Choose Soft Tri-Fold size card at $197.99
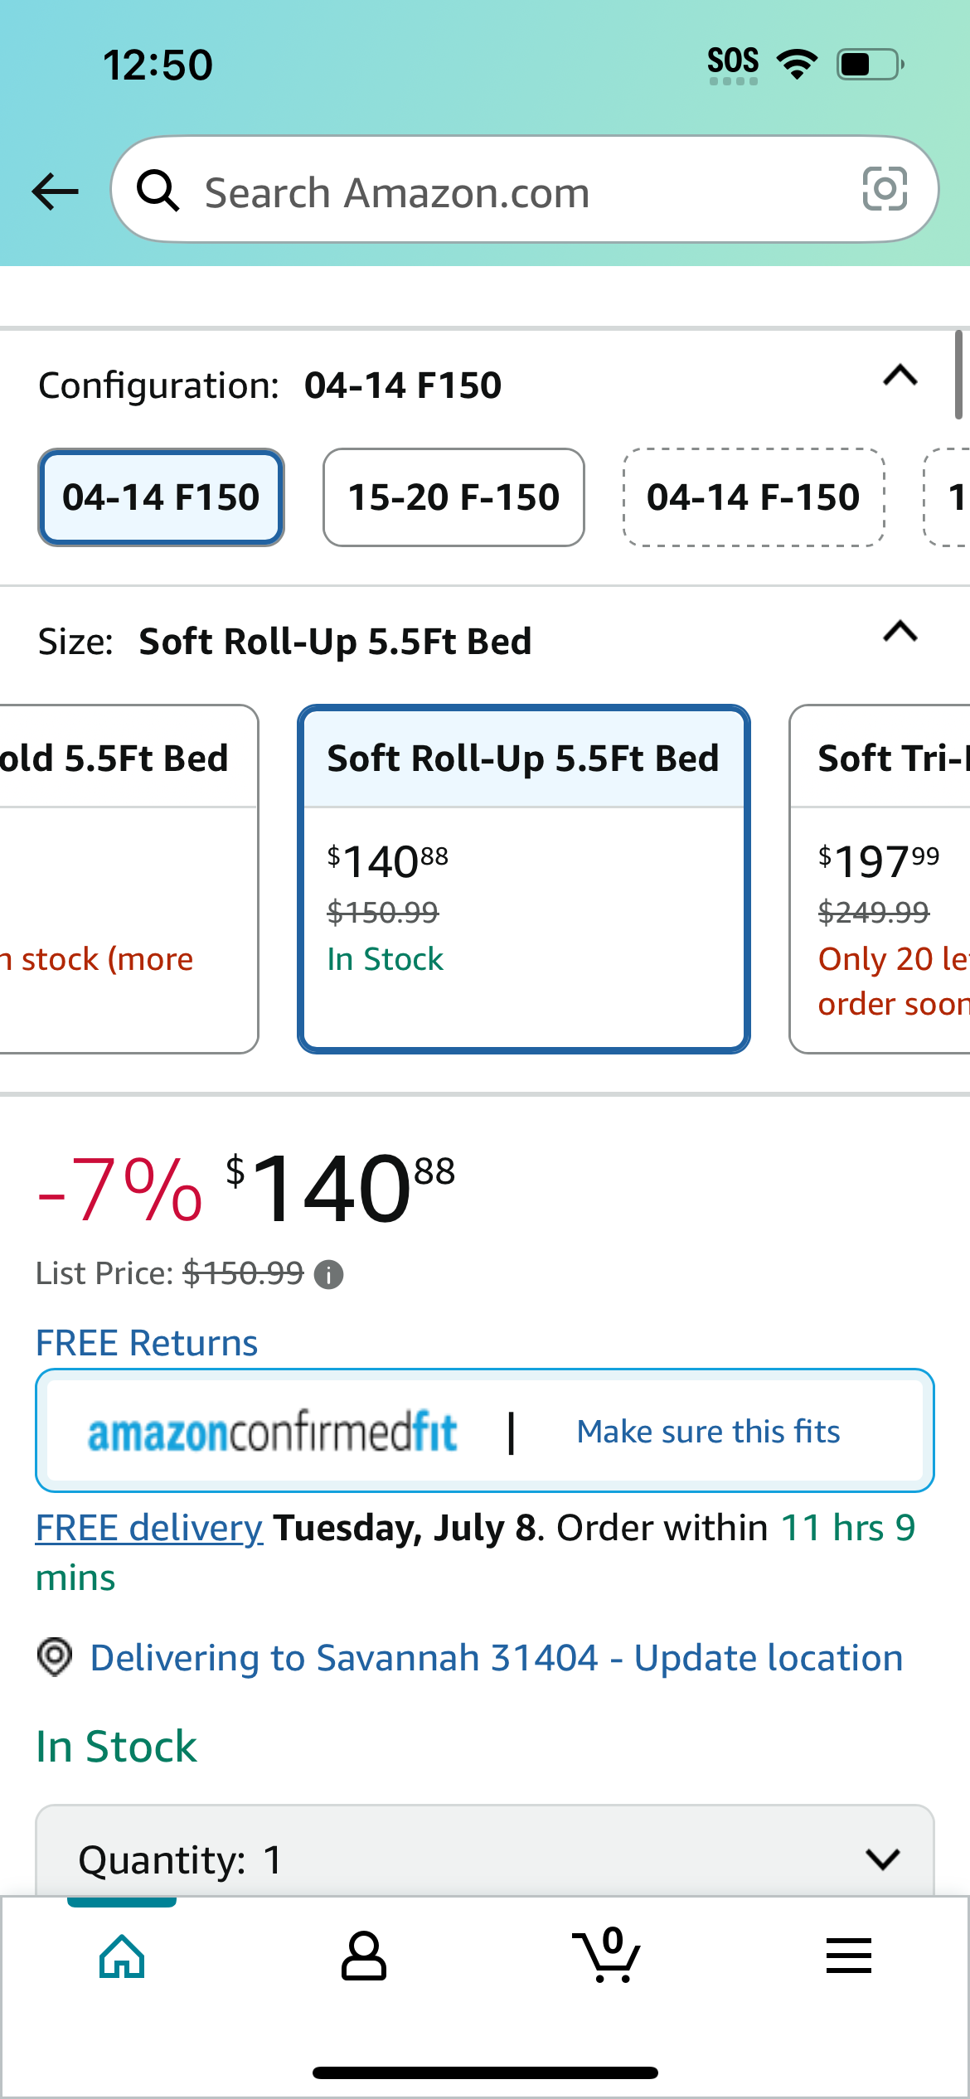The image size is (970, 2099). [880, 879]
